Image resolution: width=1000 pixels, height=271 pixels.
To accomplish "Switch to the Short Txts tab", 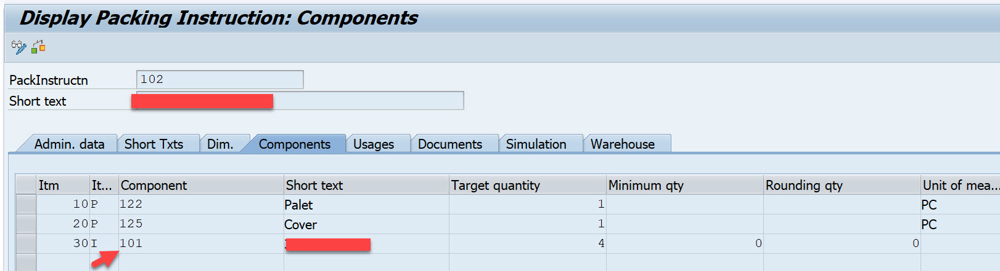I will [x=154, y=144].
